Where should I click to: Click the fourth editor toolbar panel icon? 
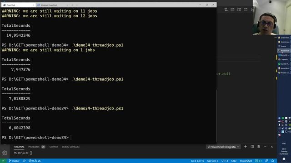[x=246, y=10]
